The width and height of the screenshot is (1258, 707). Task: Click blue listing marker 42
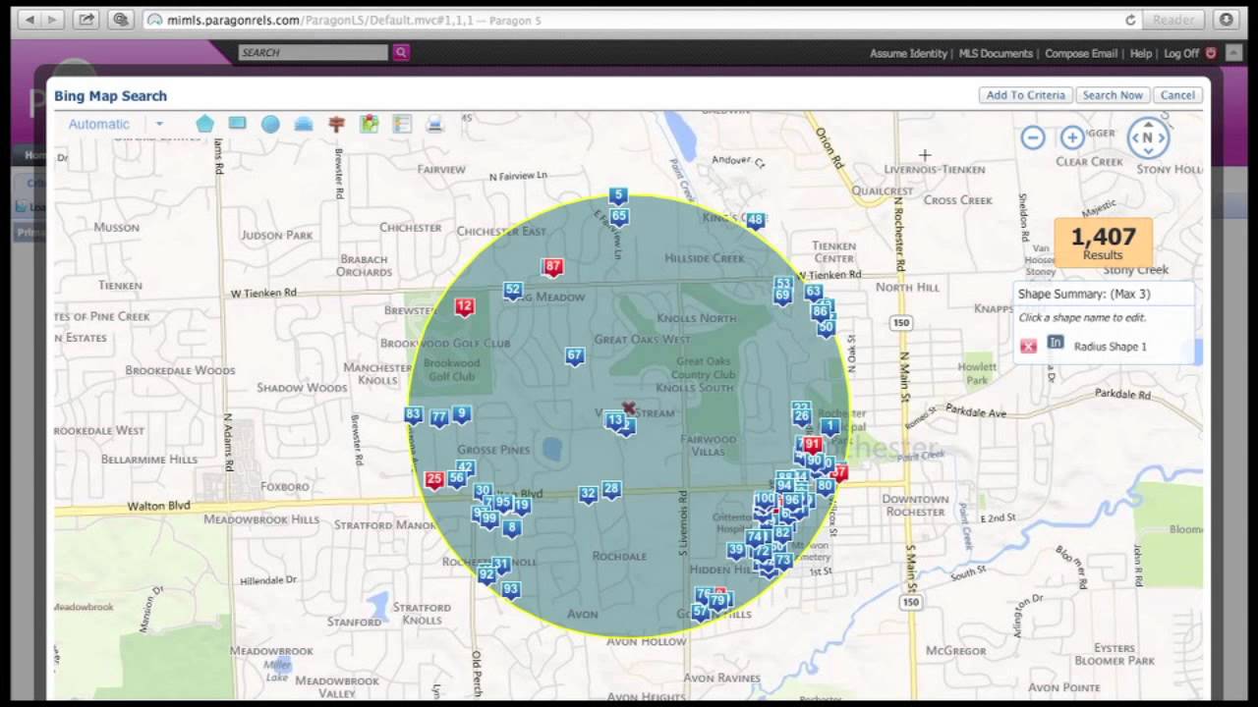tap(466, 468)
